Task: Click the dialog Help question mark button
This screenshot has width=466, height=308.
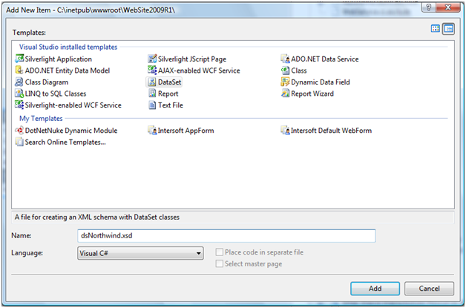Action: click(x=428, y=7)
